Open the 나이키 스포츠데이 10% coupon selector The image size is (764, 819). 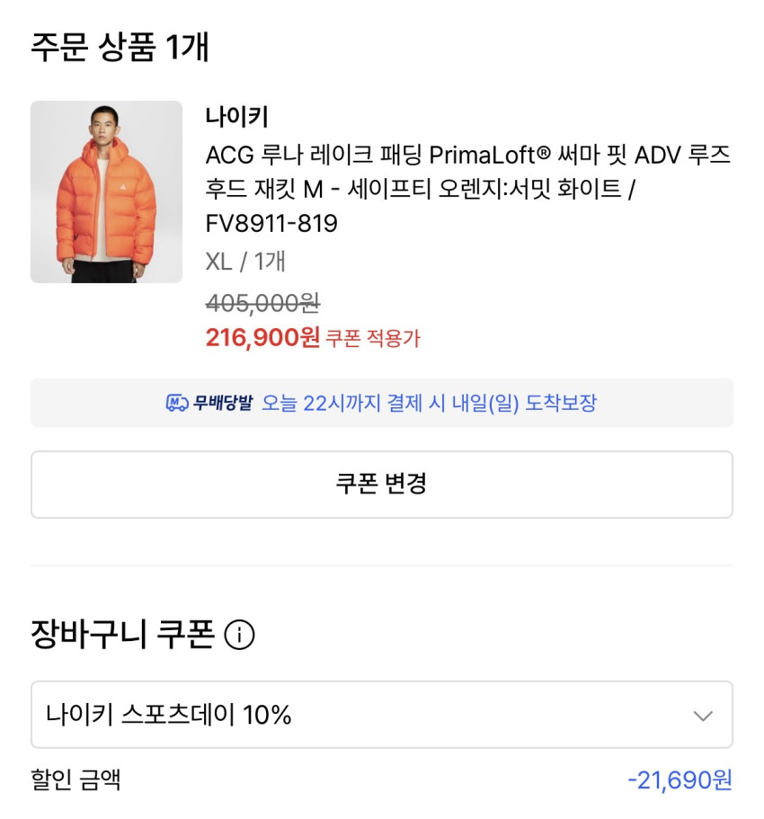[x=381, y=715]
